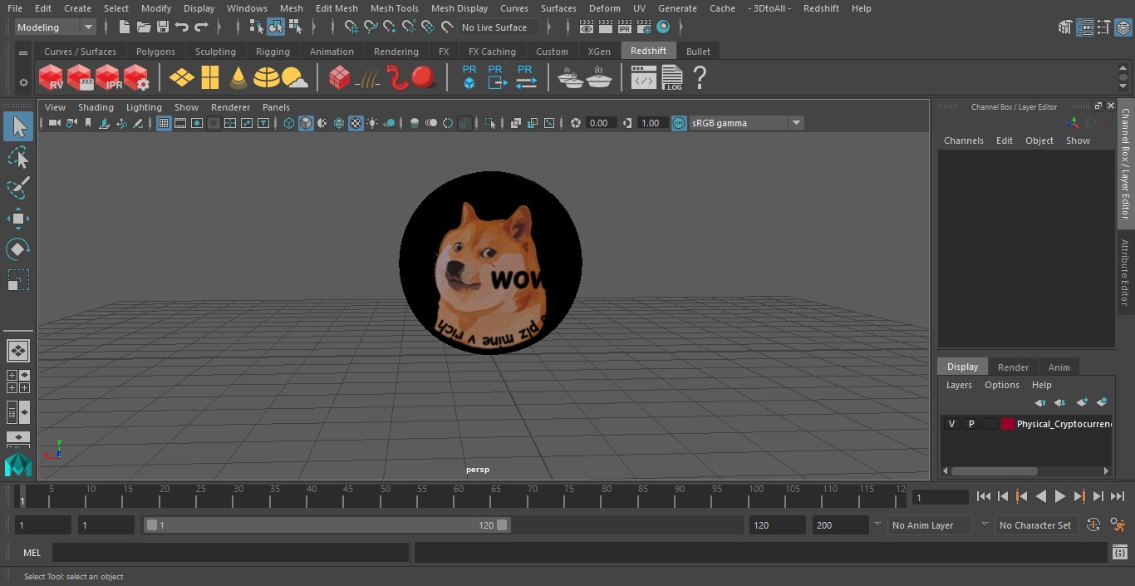Viewport: 1135px width, 586px height.
Task: Open the Redshift main menu
Action: tap(821, 8)
